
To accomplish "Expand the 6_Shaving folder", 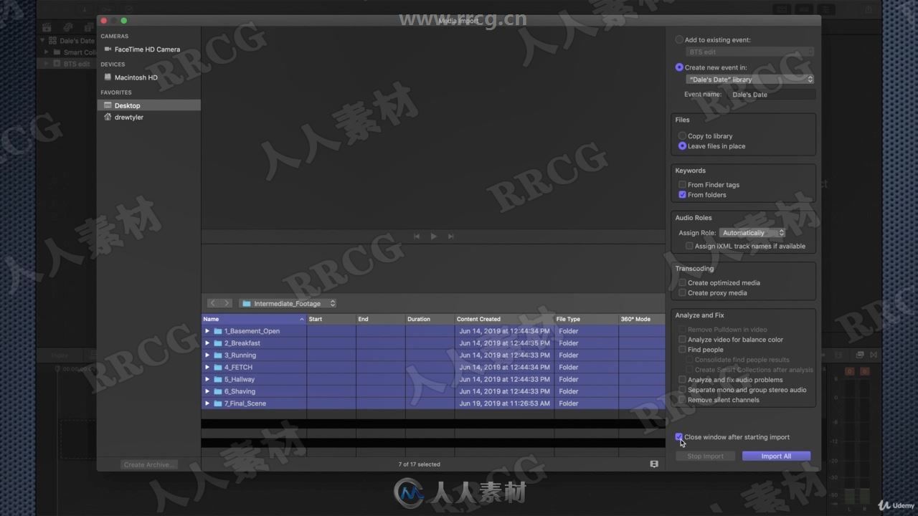I will [207, 391].
